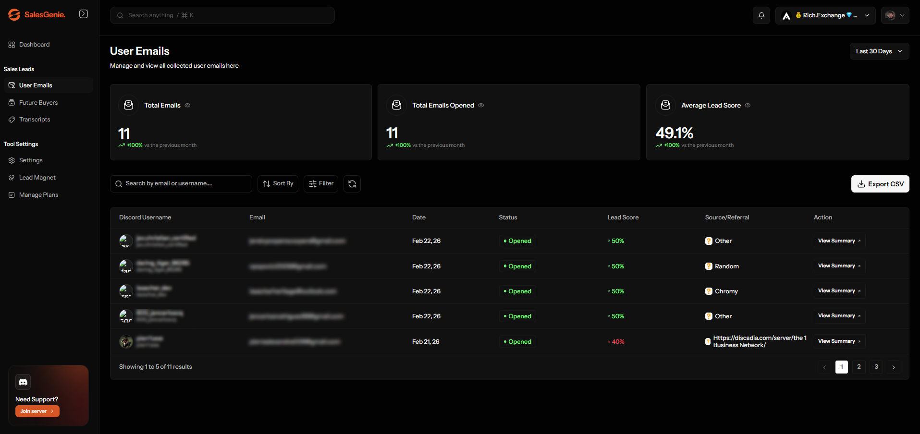
Task: Open Settings under Tool Settings
Action: coord(31,160)
